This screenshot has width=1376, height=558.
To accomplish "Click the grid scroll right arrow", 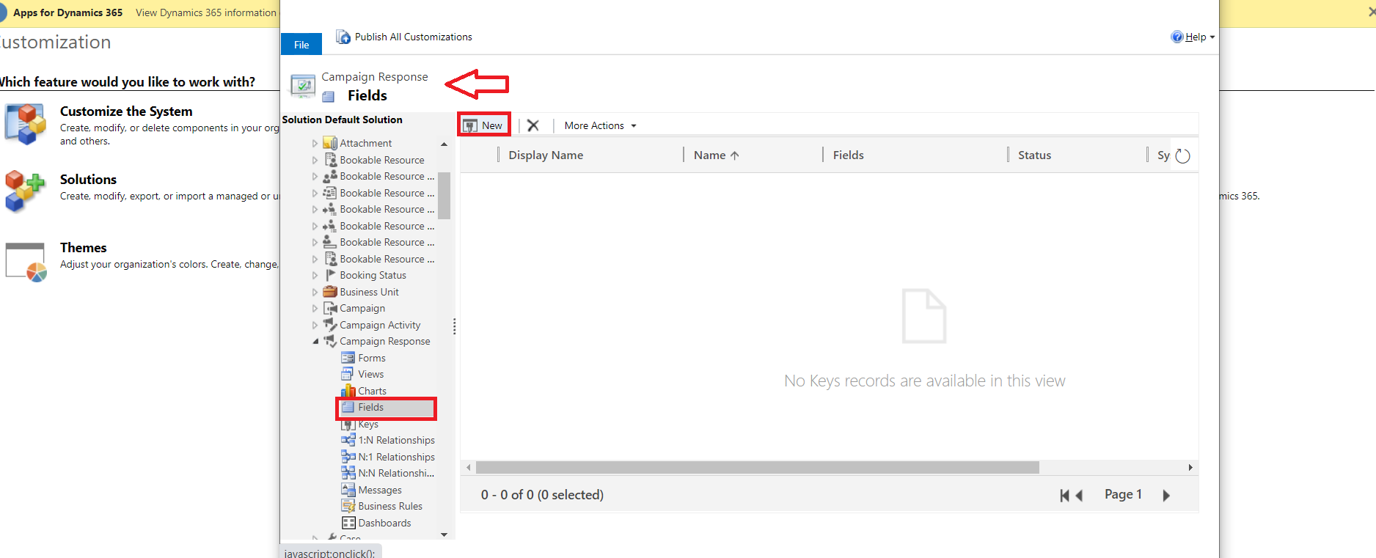I will coord(1190,467).
